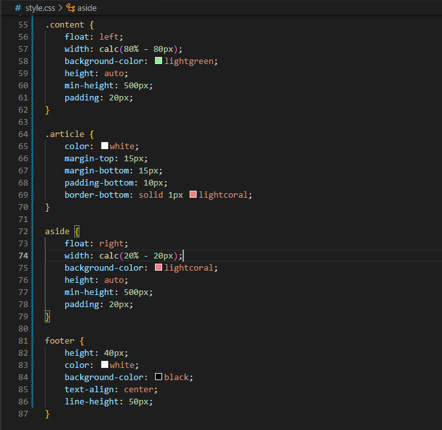Image resolution: width=442 pixels, height=430 pixels.
Task: Click line number 55 in the gutter
Action: pos(24,25)
